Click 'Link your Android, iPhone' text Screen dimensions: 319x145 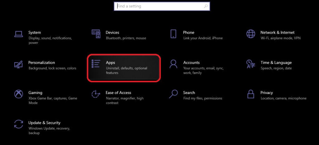coord(203,38)
